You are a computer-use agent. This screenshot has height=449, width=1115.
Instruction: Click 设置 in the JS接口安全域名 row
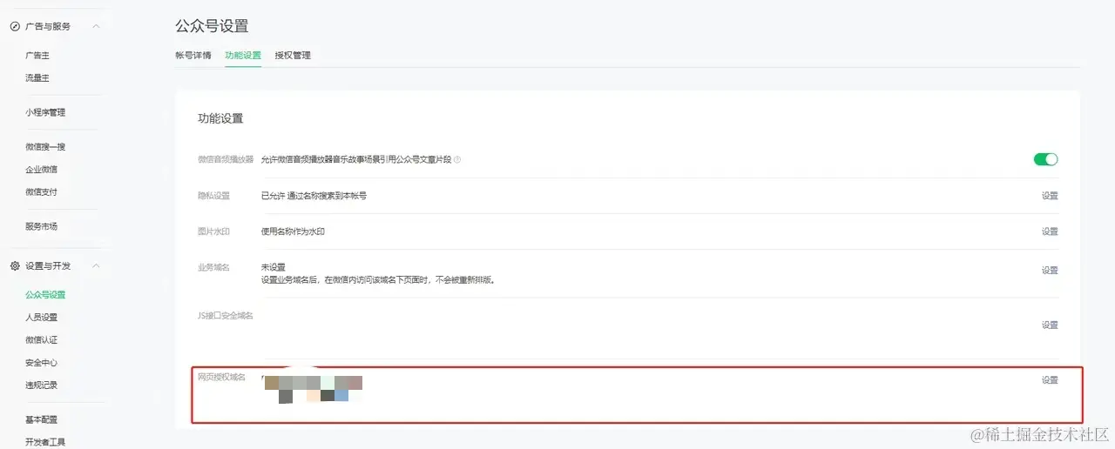tap(1050, 325)
